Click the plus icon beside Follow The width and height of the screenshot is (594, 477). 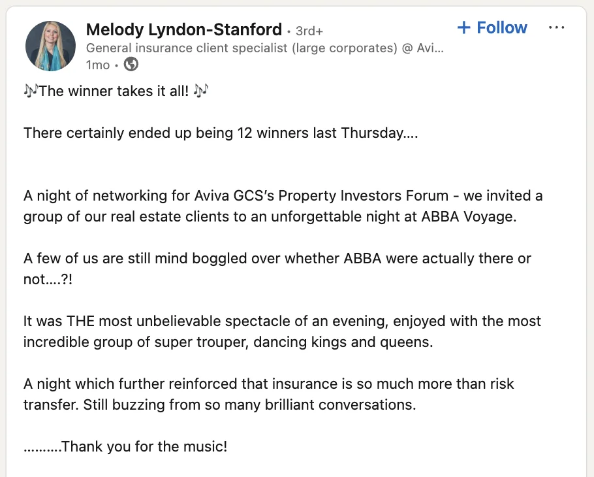tap(463, 27)
